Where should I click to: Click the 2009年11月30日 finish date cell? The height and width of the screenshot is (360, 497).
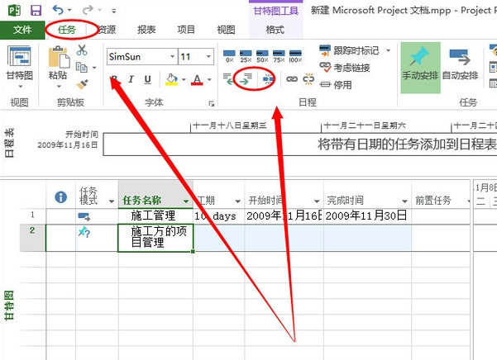coord(367,216)
